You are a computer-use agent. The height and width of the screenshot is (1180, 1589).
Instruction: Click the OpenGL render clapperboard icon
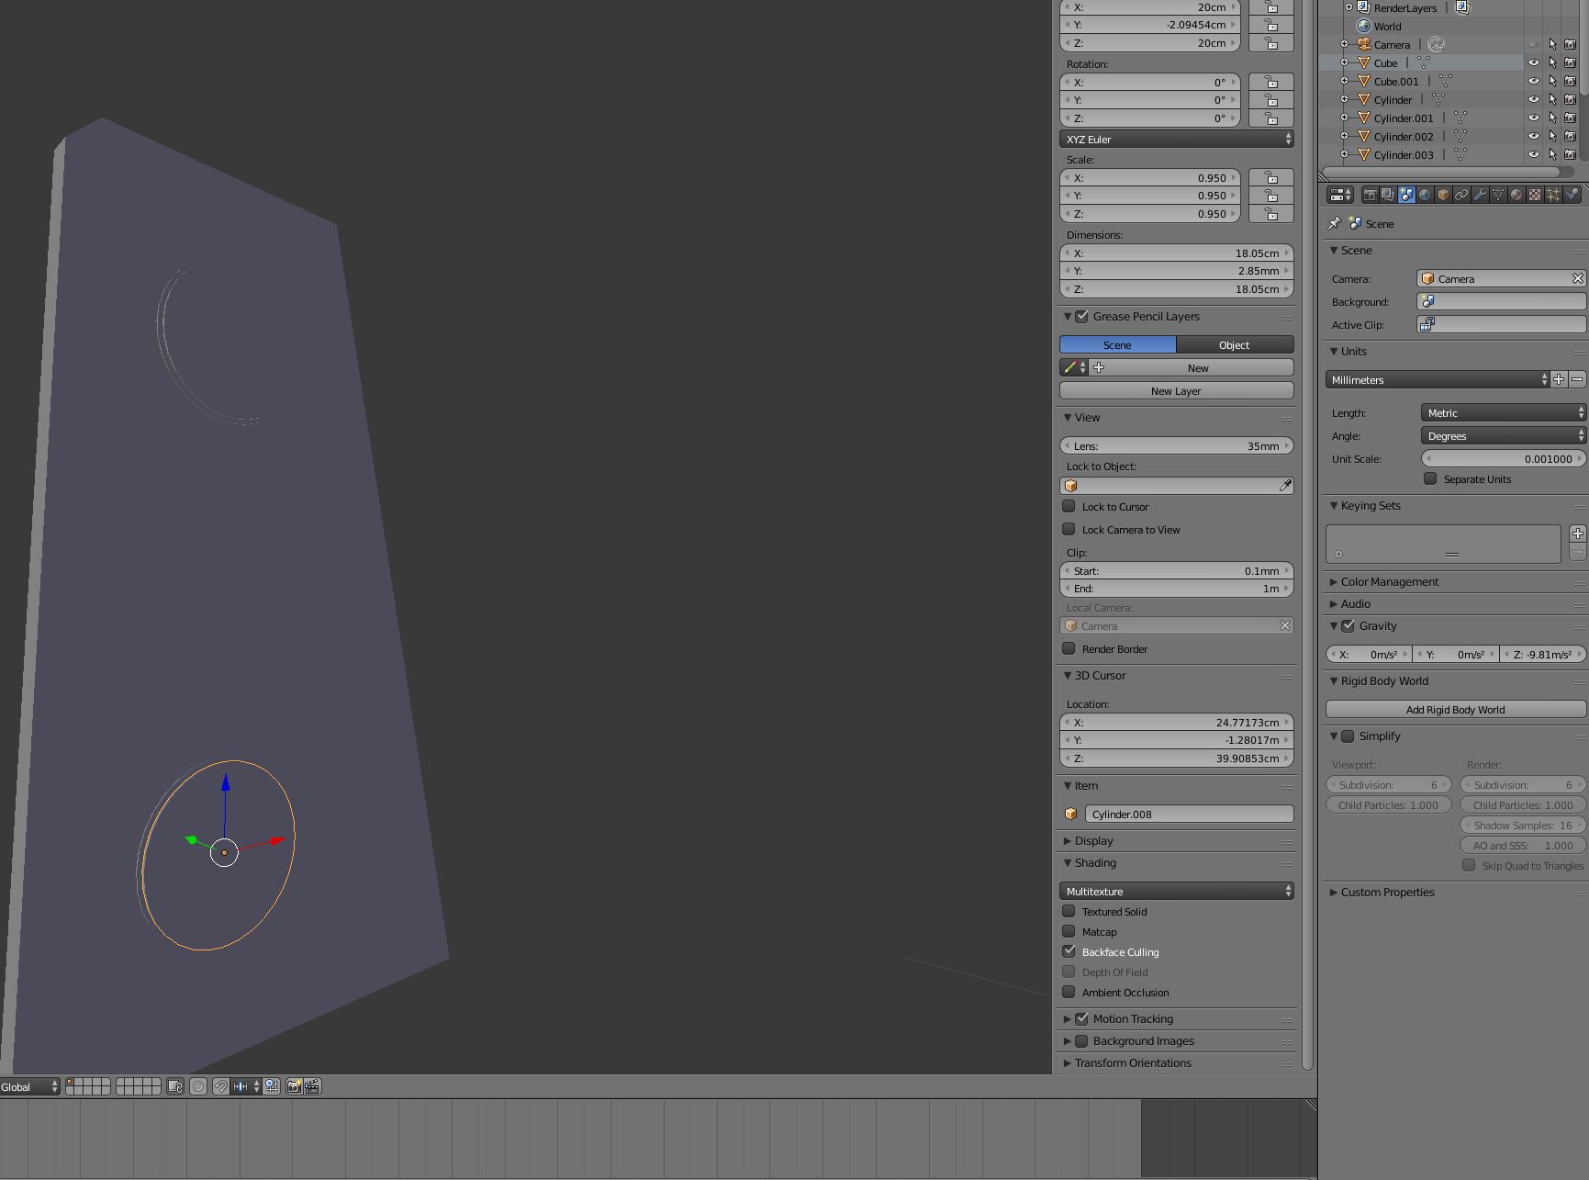[312, 1086]
